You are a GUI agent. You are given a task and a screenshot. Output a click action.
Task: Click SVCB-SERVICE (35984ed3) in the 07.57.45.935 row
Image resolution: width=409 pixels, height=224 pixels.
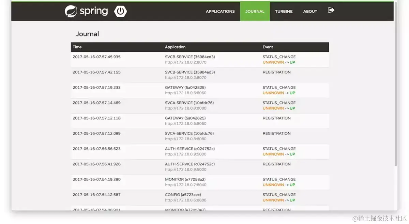click(190, 57)
